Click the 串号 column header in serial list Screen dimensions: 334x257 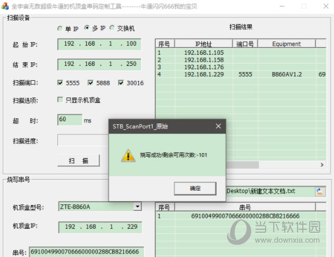click(245, 207)
